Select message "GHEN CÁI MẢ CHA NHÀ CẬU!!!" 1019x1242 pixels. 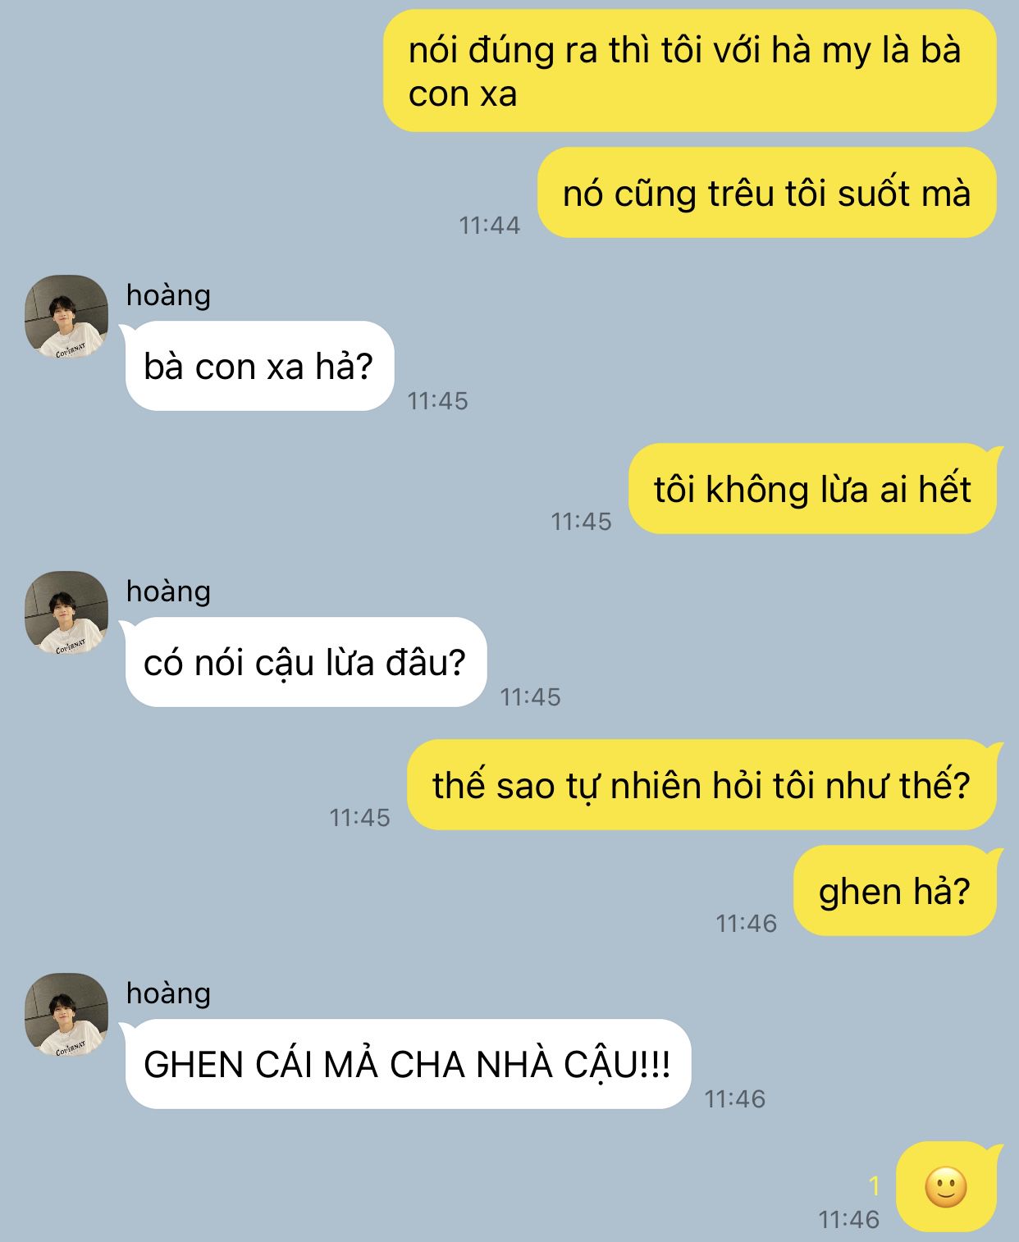pyautogui.click(x=408, y=1064)
